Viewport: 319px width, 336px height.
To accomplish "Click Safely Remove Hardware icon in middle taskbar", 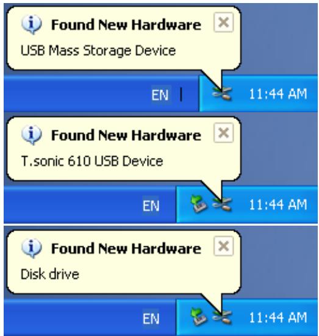I will pos(198,204).
